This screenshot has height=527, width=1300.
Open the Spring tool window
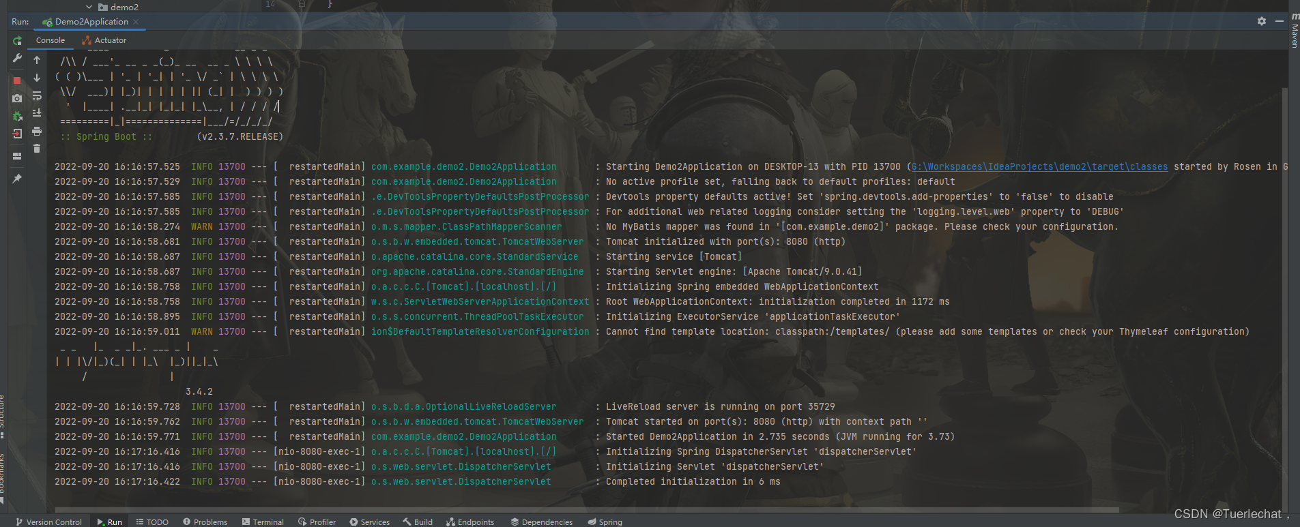coord(605,522)
